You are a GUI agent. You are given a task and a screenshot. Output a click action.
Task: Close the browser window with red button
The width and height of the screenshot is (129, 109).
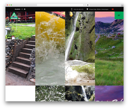point(7,5)
